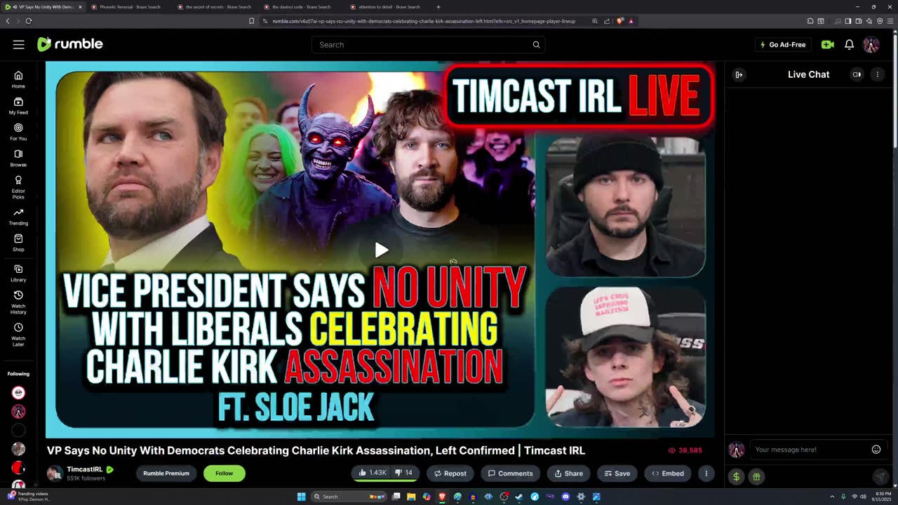This screenshot has width=898, height=505.
Task: Like the video (1.43K thumbs up)
Action: coord(372,473)
